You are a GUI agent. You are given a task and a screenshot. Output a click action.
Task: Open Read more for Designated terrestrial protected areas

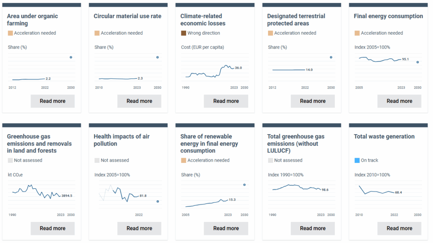(312, 101)
